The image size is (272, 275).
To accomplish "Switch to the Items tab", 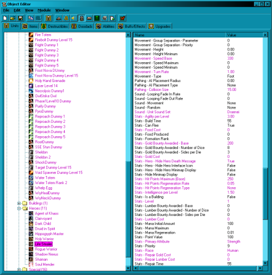I will point(30,27).
